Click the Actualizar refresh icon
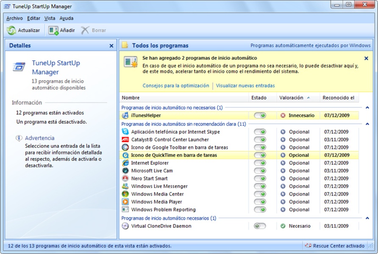Image resolution: width=378 pixels, height=254 pixels. click(11, 30)
